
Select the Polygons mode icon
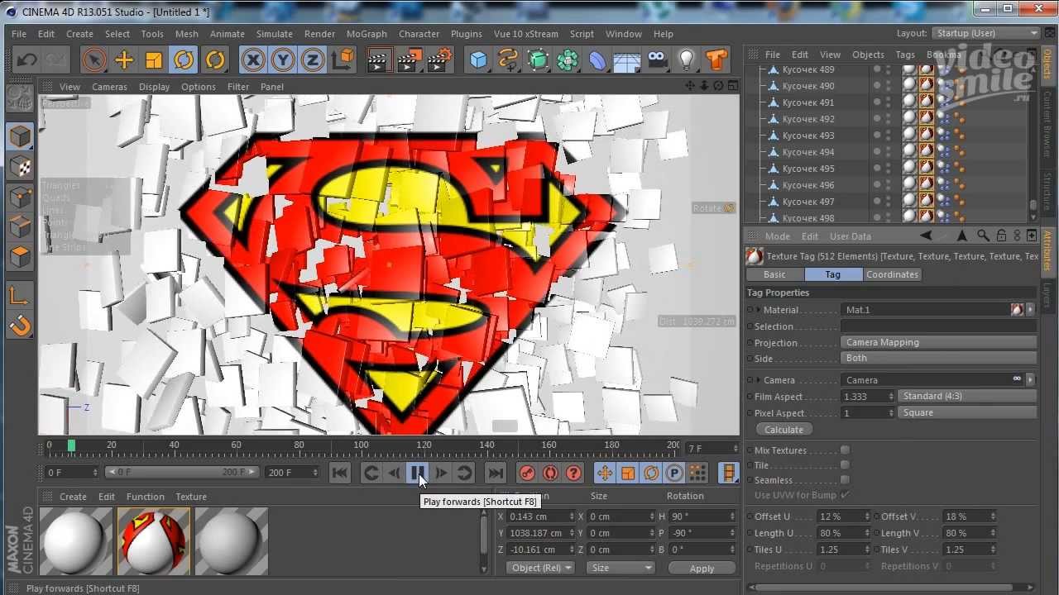click(20, 257)
